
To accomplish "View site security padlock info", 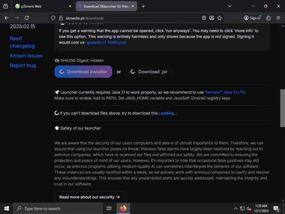I will click(x=61, y=18).
